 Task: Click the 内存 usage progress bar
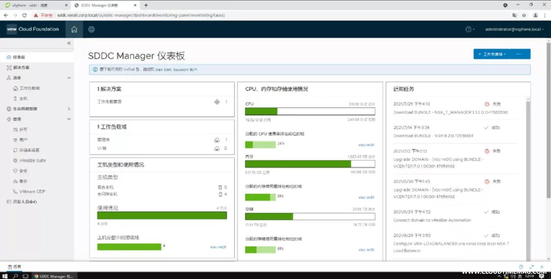[x=310, y=164]
